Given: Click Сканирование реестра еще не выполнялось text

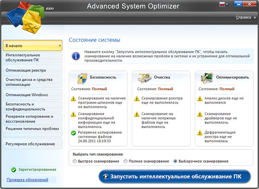Looking at the screenshot, I should pos(162,100).
